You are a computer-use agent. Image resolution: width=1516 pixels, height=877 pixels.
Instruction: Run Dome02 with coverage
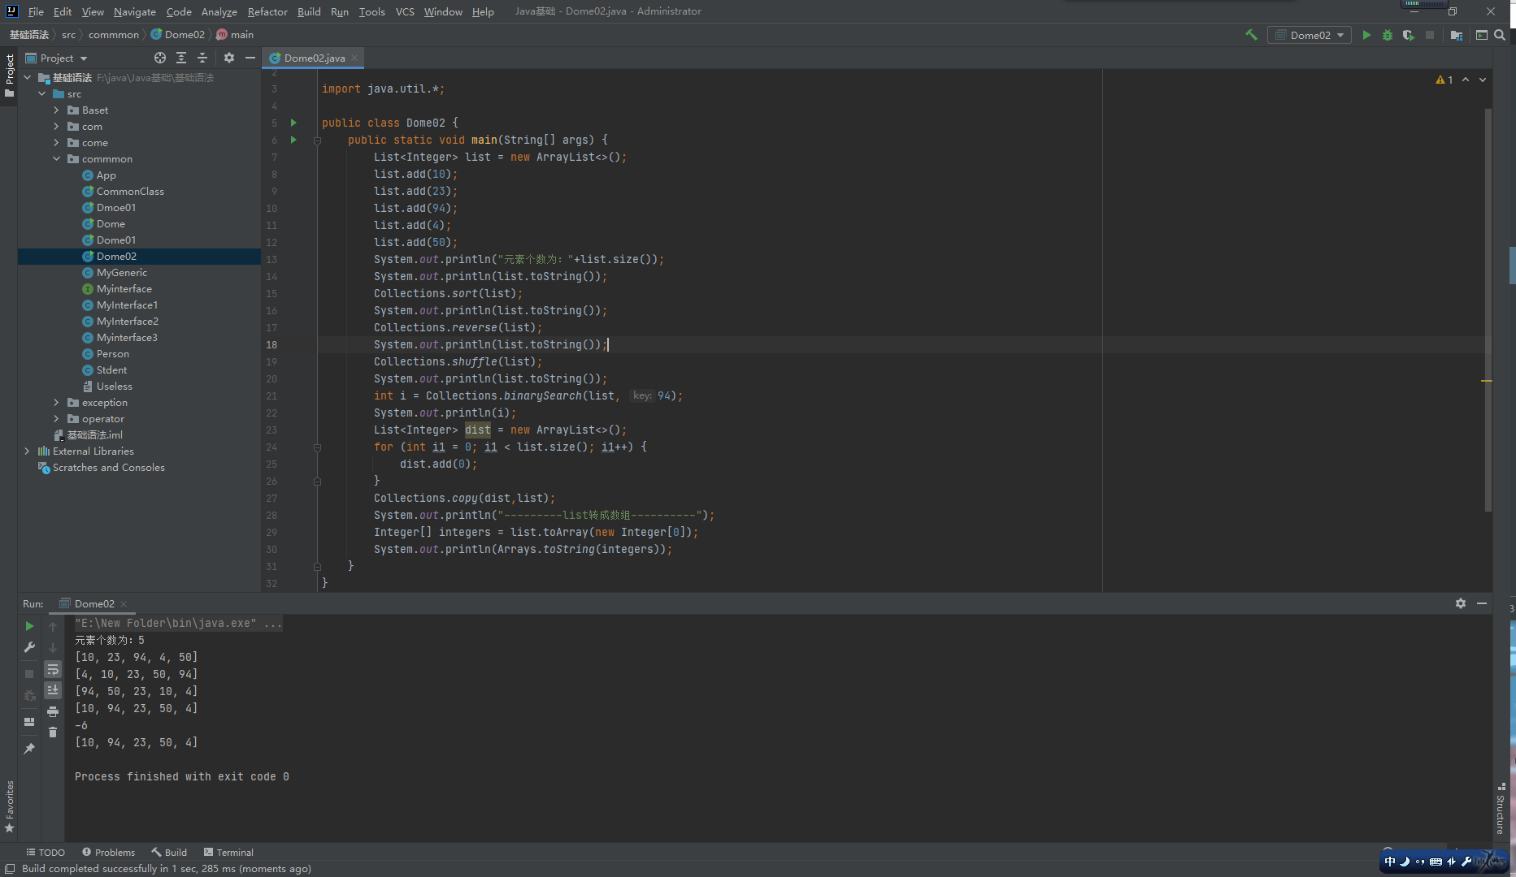tap(1408, 35)
